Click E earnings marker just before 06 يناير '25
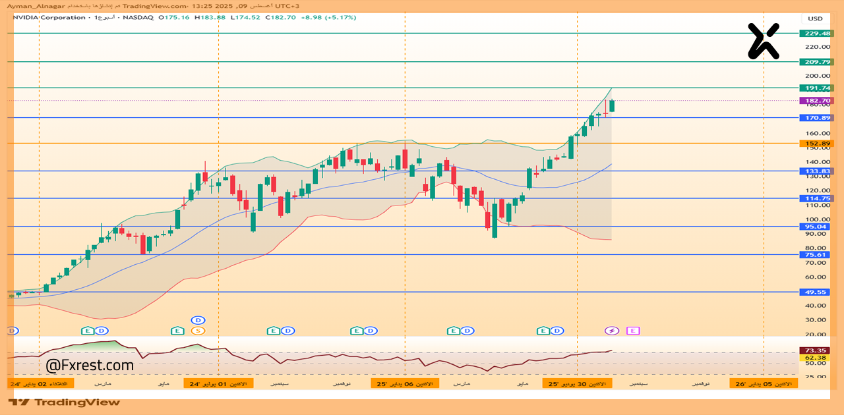Image resolution: width=844 pixels, height=415 pixels. click(x=356, y=331)
